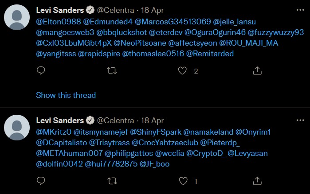Retweet the first tweet mentioning @Elton0988
The image size is (310, 194).
[x=112, y=71]
